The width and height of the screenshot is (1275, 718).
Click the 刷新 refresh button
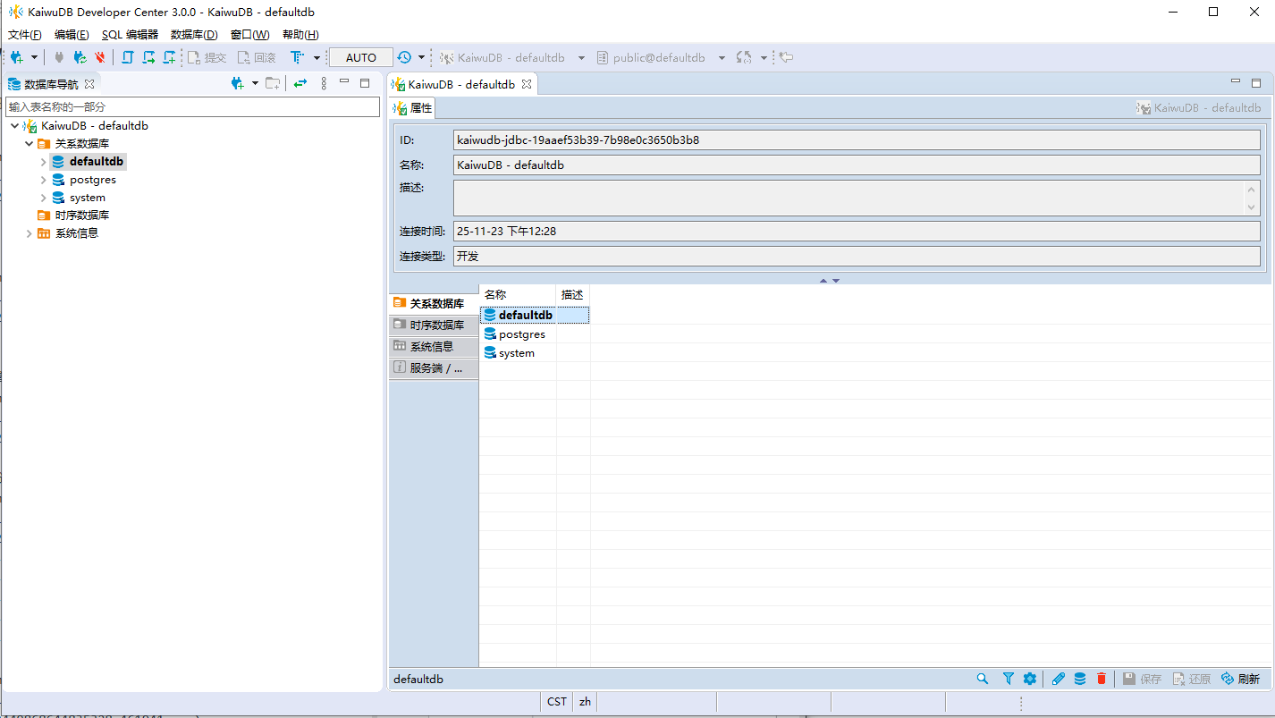point(1240,679)
